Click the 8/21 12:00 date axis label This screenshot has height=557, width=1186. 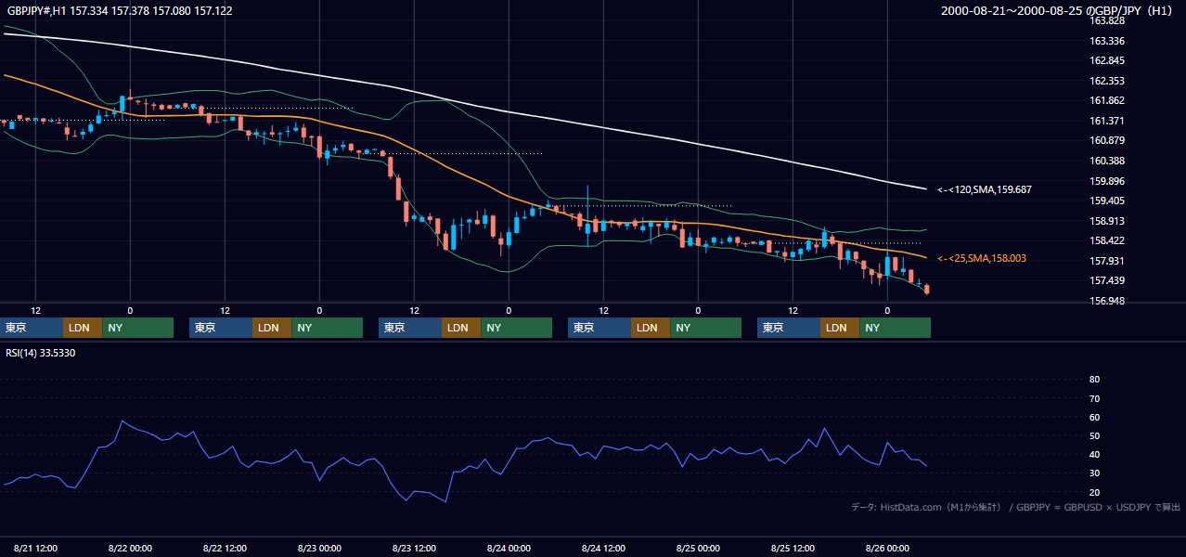tap(36, 549)
